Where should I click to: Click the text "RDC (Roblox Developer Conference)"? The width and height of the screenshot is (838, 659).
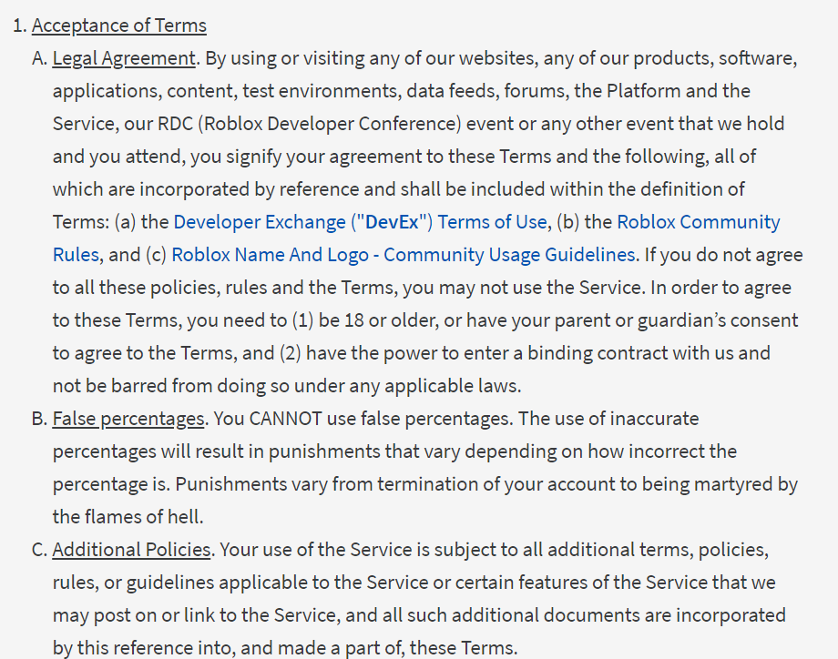tap(309, 124)
